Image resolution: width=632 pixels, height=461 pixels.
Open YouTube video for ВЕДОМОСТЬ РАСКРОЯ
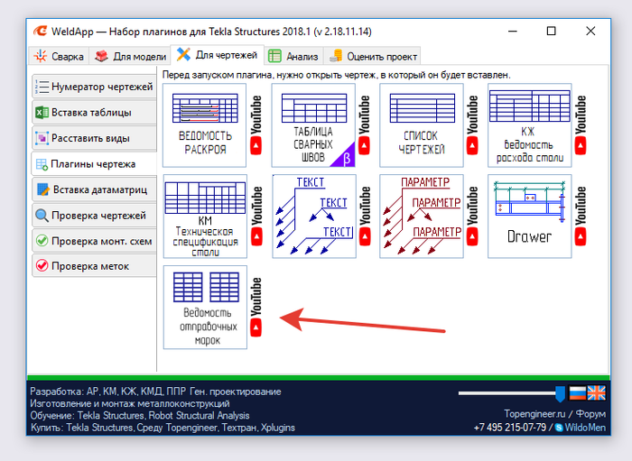tap(256, 125)
